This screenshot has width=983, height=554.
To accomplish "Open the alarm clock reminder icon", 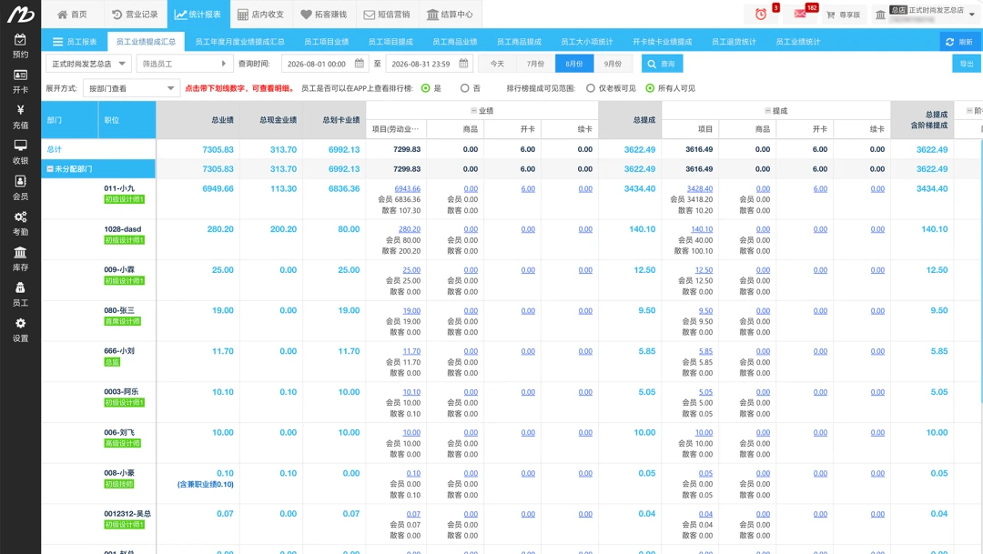I will pos(760,15).
